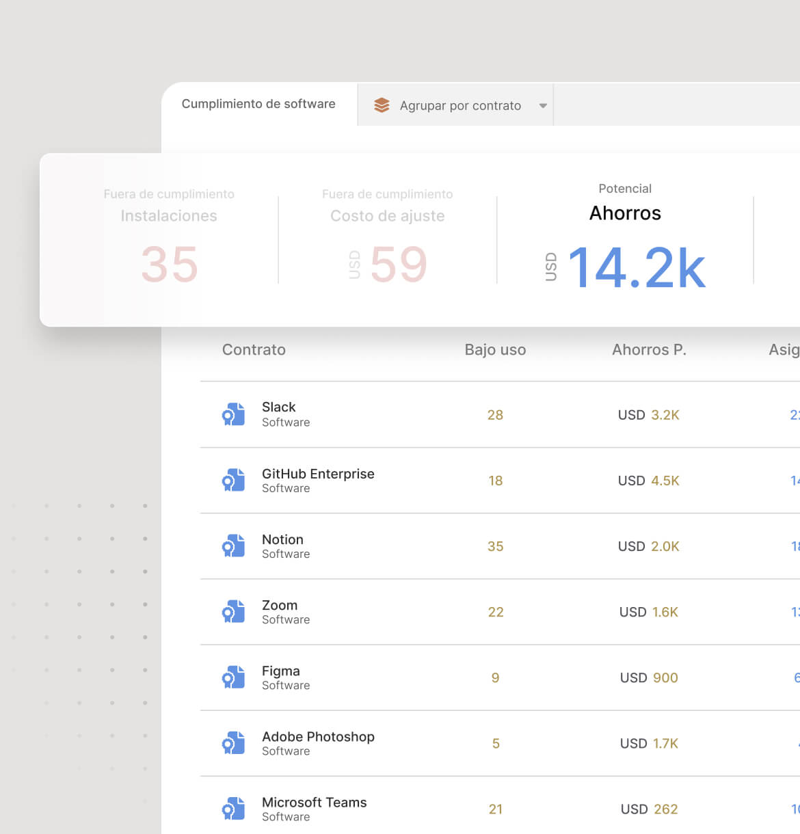Select the Instalaciones 35 summary value
Screen dimensions: 800x834
169,265
